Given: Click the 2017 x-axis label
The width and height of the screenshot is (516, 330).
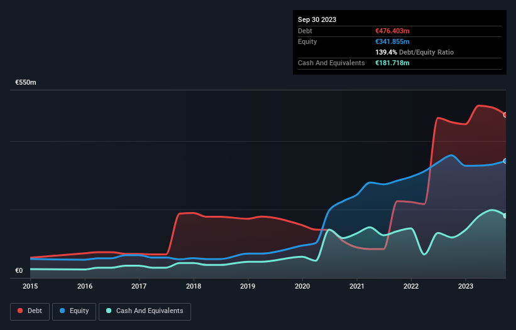Looking at the screenshot, I should click(x=139, y=286).
